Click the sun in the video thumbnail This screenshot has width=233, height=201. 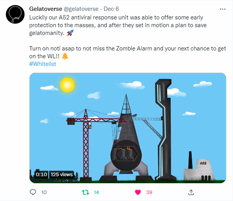pyautogui.click(x=67, y=85)
